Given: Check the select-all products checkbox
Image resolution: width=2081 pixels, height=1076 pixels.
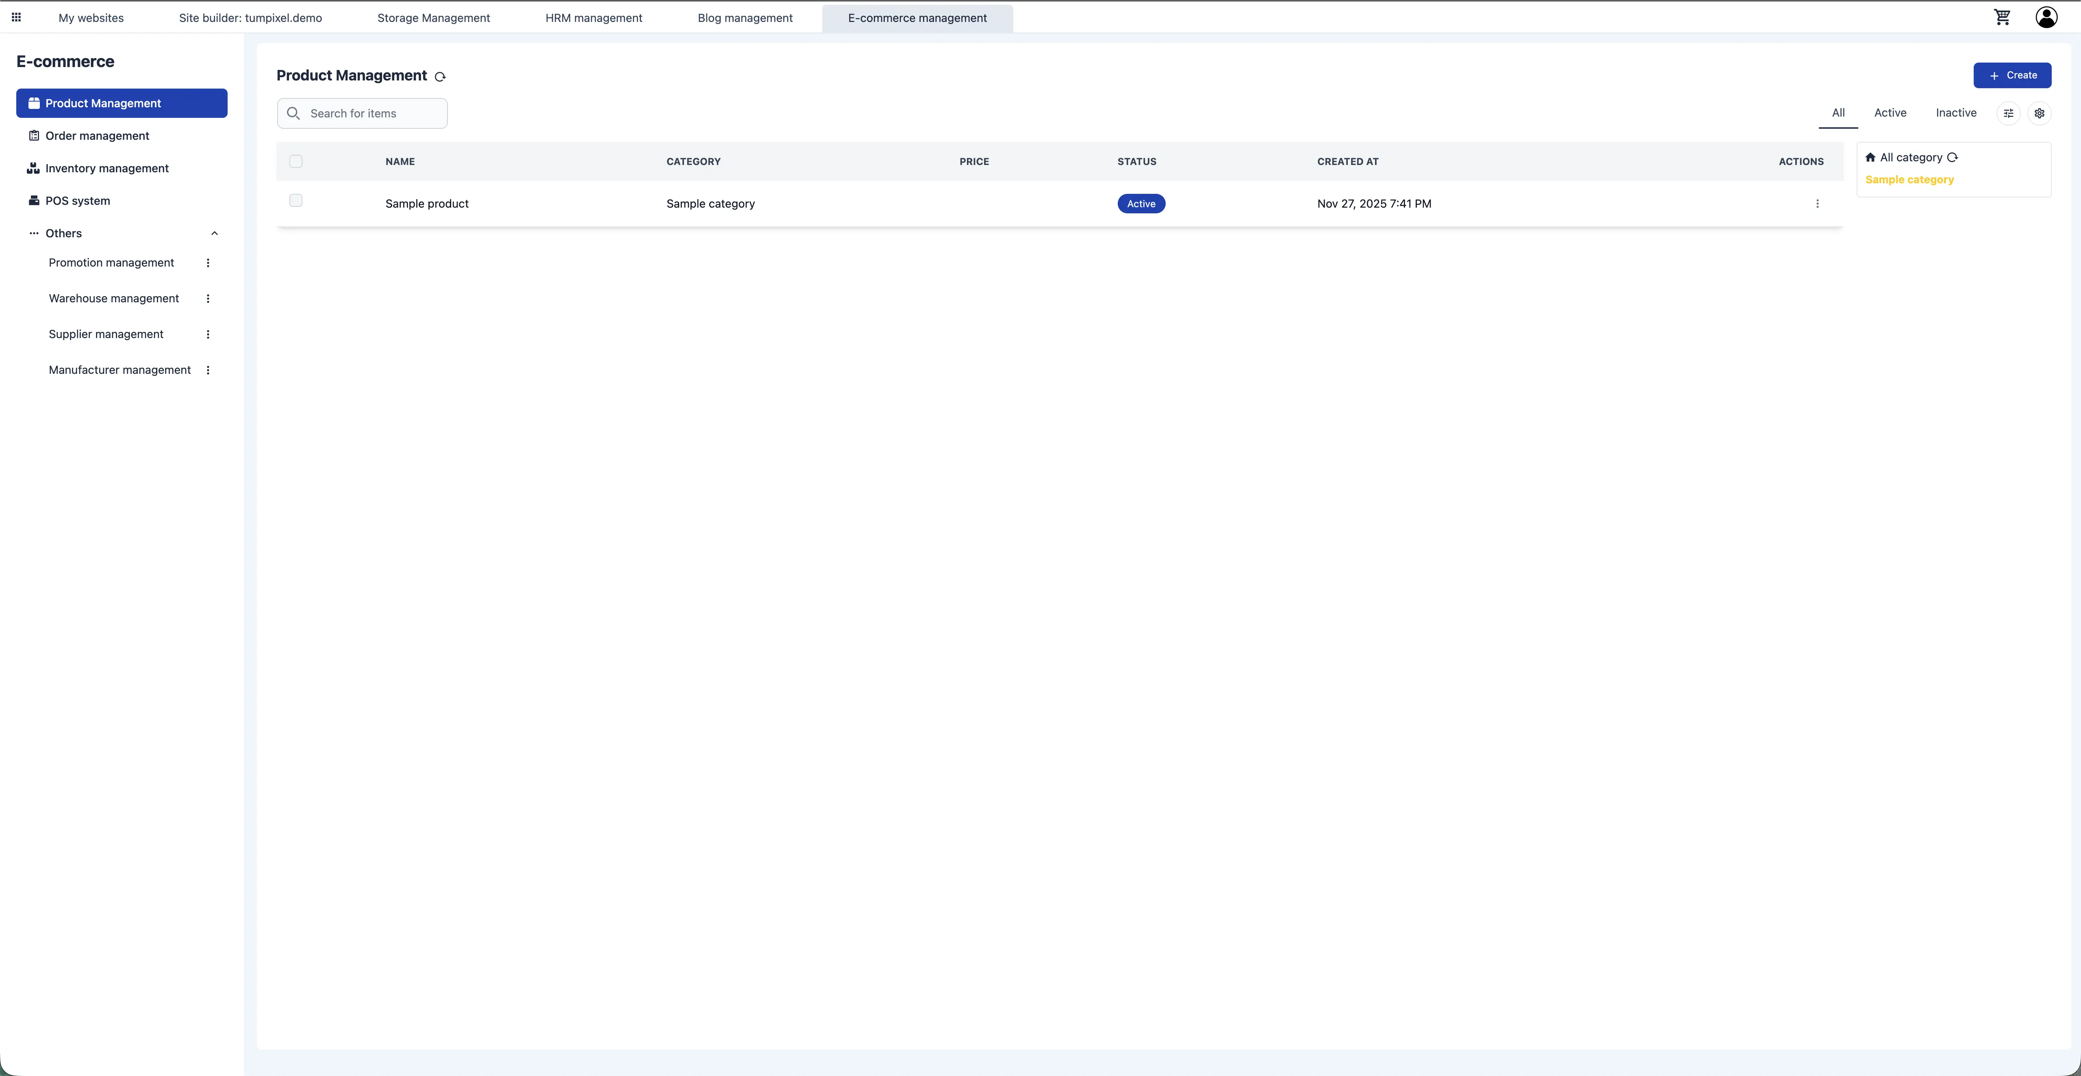Looking at the screenshot, I should pyautogui.click(x=295, y=162).
